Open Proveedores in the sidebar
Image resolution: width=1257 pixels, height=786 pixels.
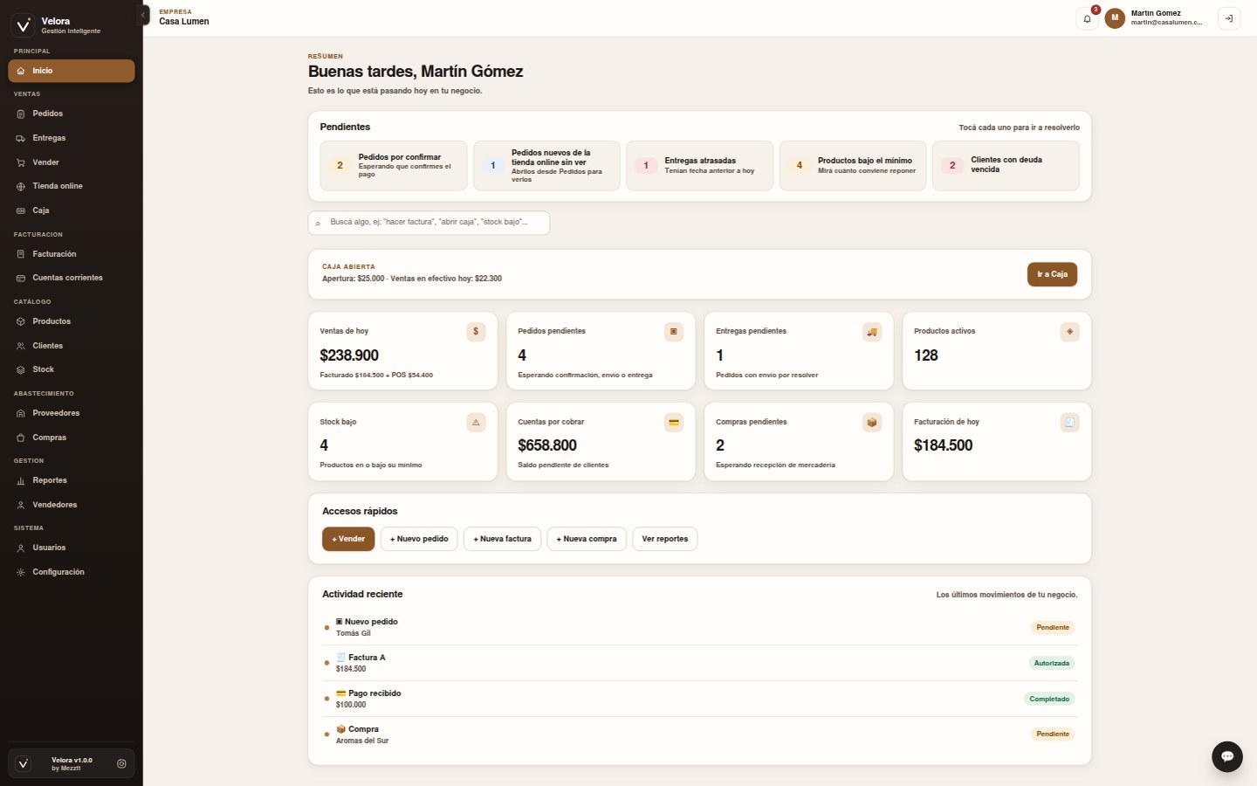(x=72, y=413)
